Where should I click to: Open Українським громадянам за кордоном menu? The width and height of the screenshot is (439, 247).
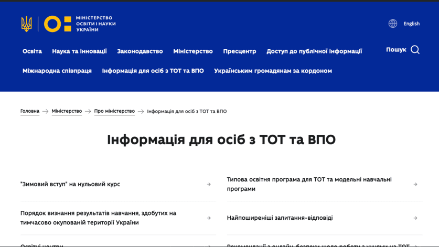[x=273, y=71]
